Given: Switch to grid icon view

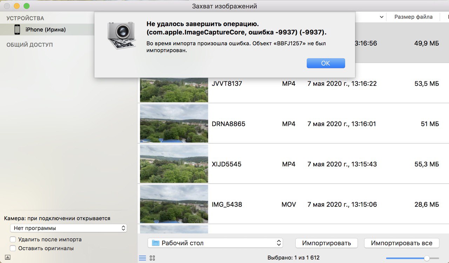Looking at the screenshot, I should [x=152, y=258].
